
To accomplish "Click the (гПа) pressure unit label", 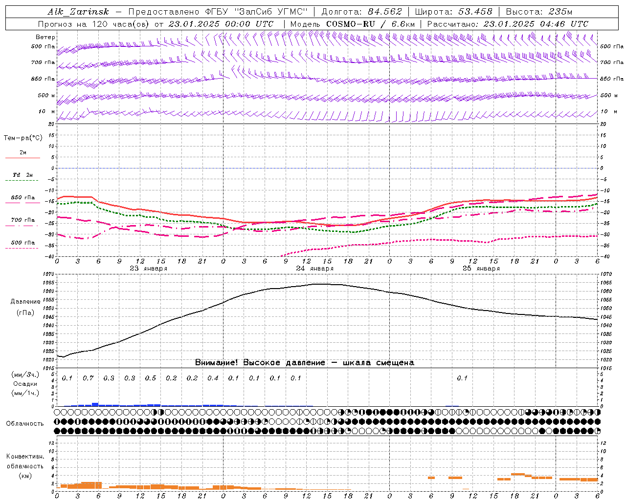I will pyautogui.click(x=25, y=312).
